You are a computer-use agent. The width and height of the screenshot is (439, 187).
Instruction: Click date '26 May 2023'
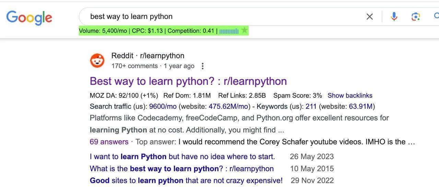(312, 157)
